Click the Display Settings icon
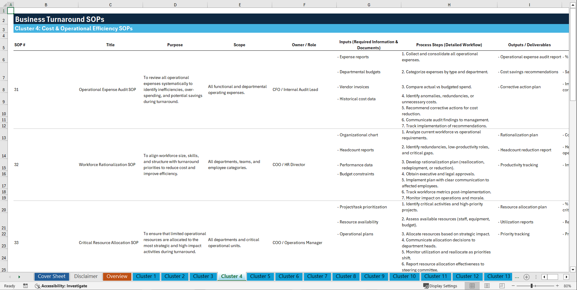Viewport: 577px width, 290px height. (425, 286)
